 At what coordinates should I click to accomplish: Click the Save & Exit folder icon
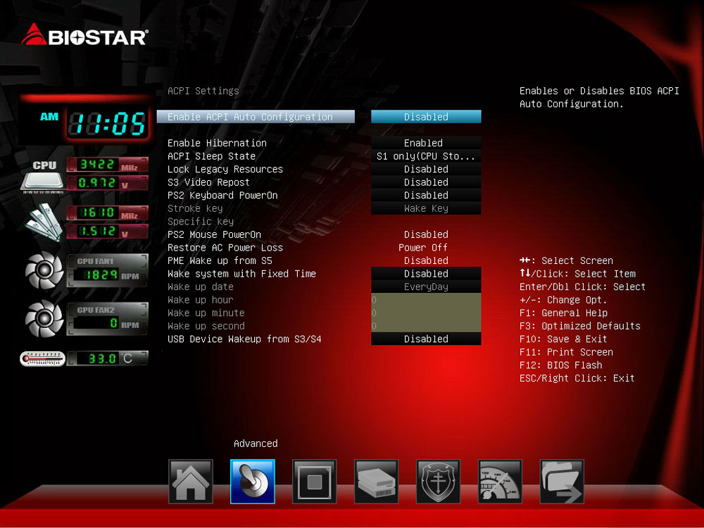[x=562, y=482]
